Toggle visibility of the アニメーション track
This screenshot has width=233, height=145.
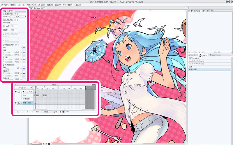coord(16,92)
